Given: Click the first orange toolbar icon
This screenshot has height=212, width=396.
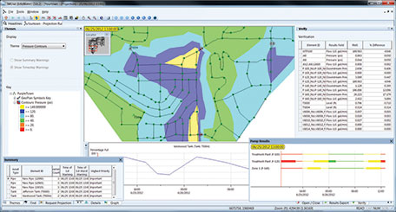Looking at the screenshot, I should (6, 18).
